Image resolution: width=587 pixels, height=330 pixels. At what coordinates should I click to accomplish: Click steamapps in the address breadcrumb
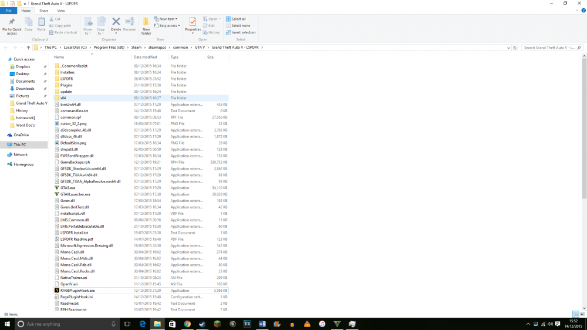point(157,48)
